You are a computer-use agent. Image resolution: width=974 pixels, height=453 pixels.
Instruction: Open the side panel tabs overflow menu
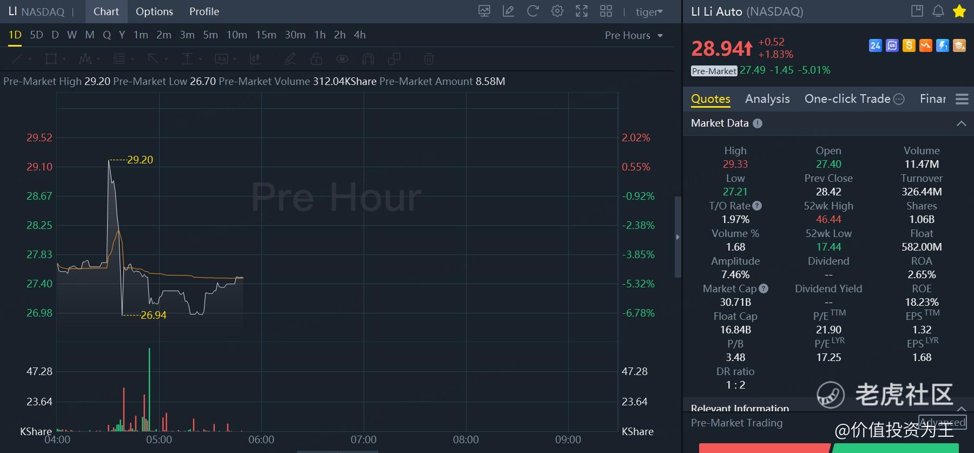tap(962, 99)
